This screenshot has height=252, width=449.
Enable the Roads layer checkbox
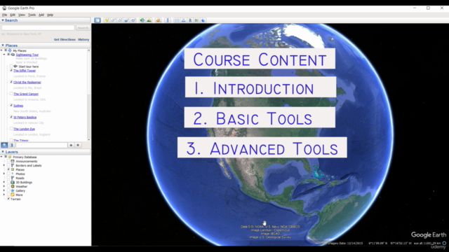(x=8, y=178)
